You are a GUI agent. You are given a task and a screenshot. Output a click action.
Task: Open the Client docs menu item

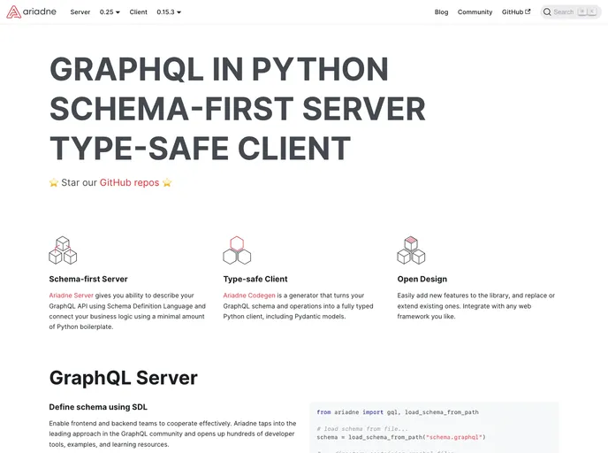pos(139,12)
